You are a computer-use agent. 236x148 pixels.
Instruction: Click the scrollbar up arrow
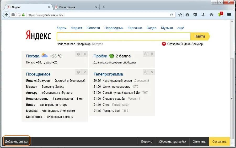[x=232, y=22]
